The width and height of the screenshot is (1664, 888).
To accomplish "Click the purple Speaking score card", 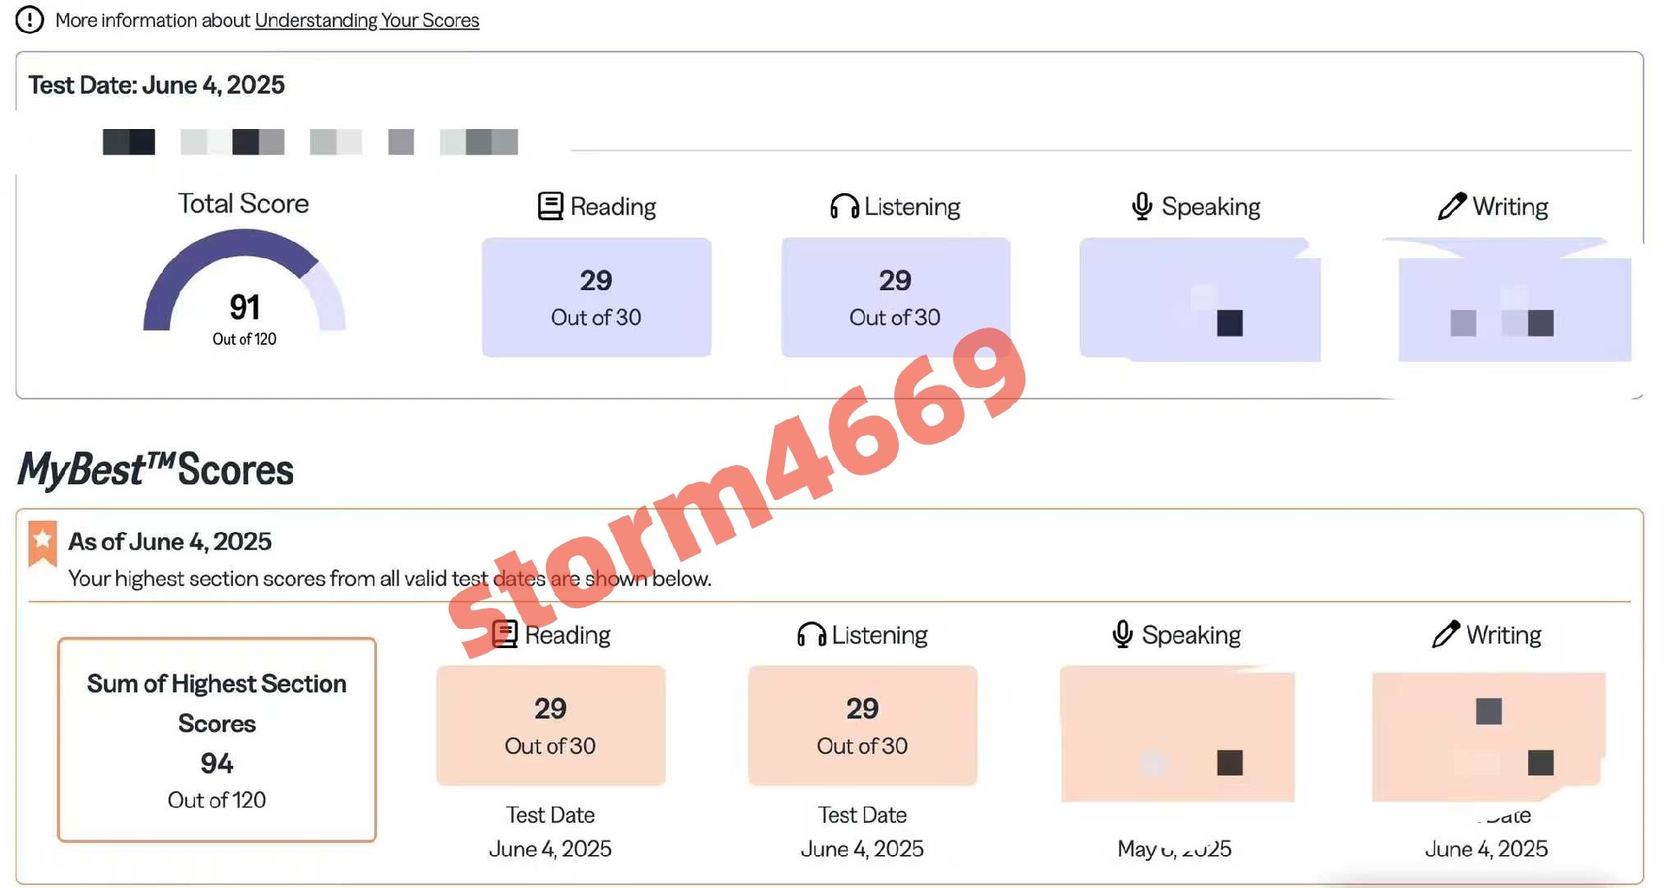I will [x=1199, y=299].
